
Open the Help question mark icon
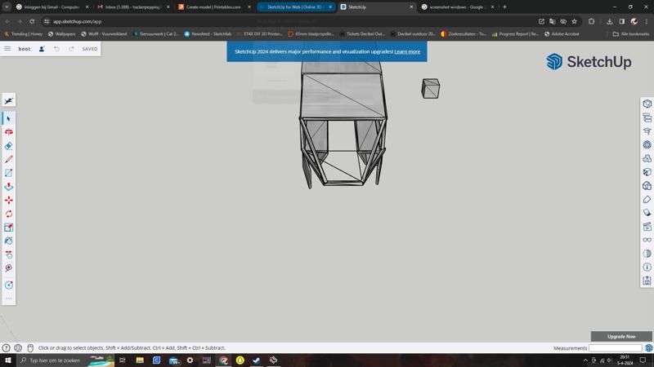(x=6, y=348)
